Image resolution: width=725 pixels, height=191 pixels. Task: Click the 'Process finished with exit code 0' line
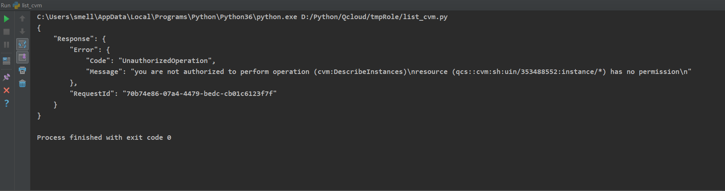coord(104,138)
